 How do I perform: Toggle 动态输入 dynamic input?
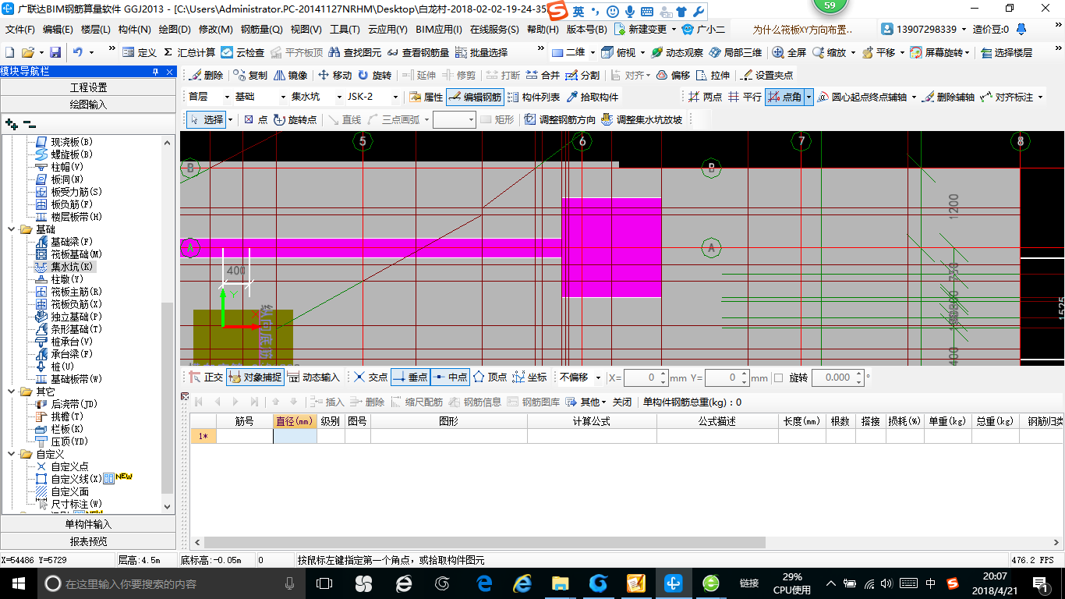click(x=313, y=377)
